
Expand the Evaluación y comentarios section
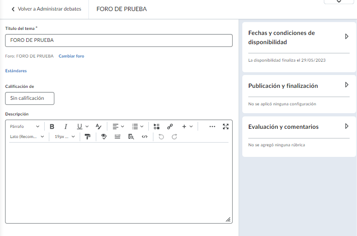pyautogui.click(x=346, y=126)
